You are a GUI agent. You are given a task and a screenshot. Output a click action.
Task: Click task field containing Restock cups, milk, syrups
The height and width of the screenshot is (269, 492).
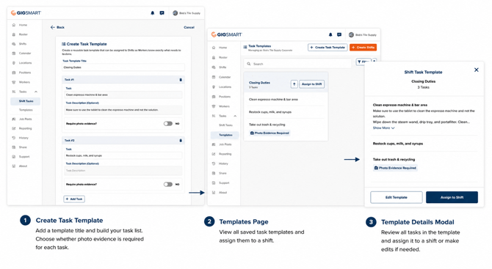coord(123,155)
